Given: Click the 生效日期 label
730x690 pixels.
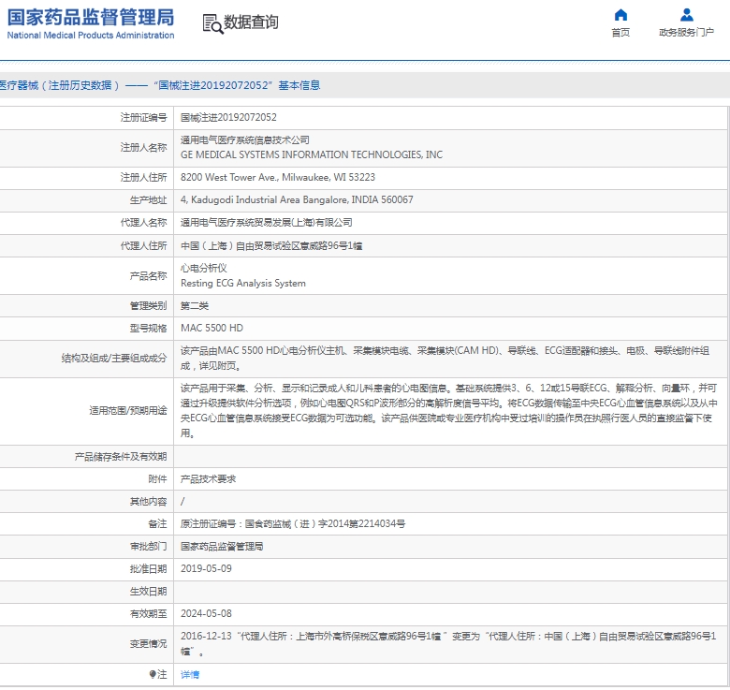Looking at the screenshot, I should [148, 592].
